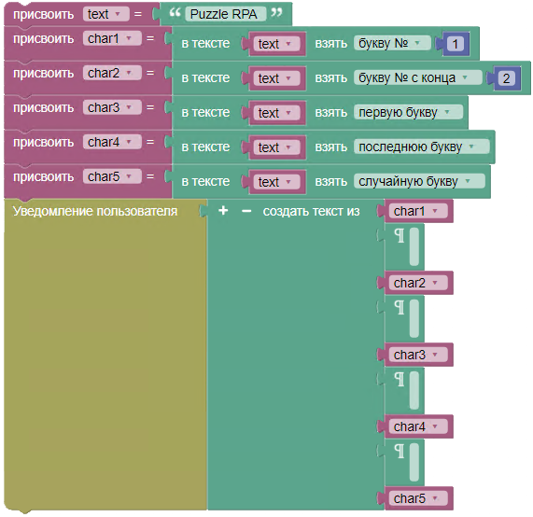
Task: Open text variable dropdown in char1 row
Action: coord(276,44)
